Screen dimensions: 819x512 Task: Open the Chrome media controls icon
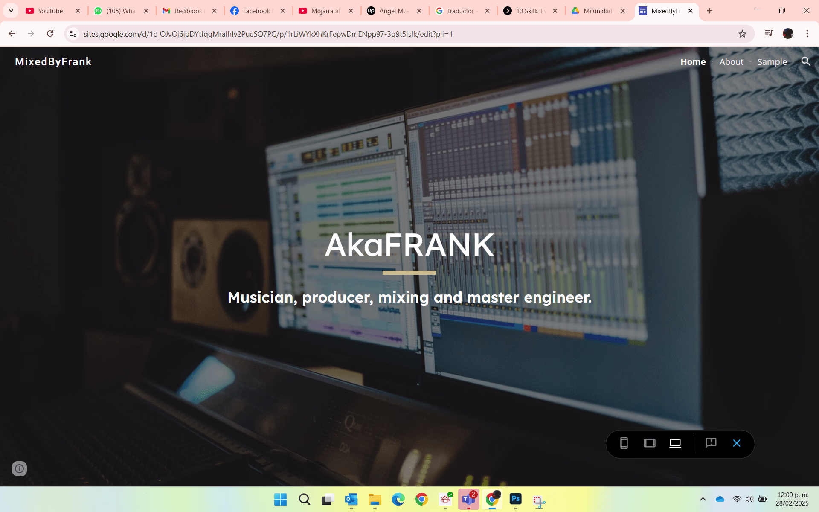click(769, 33)
